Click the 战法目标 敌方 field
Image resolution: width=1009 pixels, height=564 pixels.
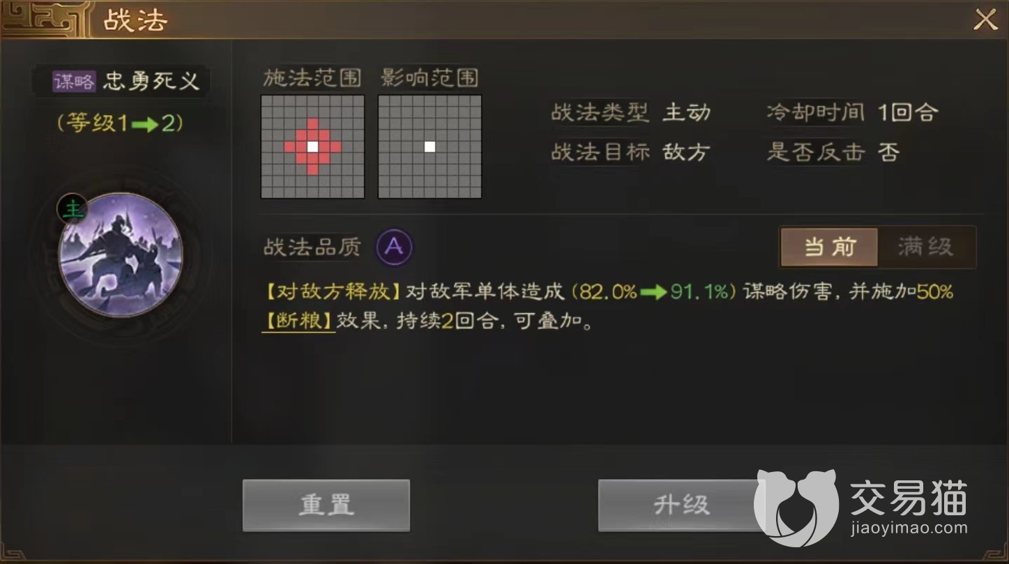pos(631,152)
